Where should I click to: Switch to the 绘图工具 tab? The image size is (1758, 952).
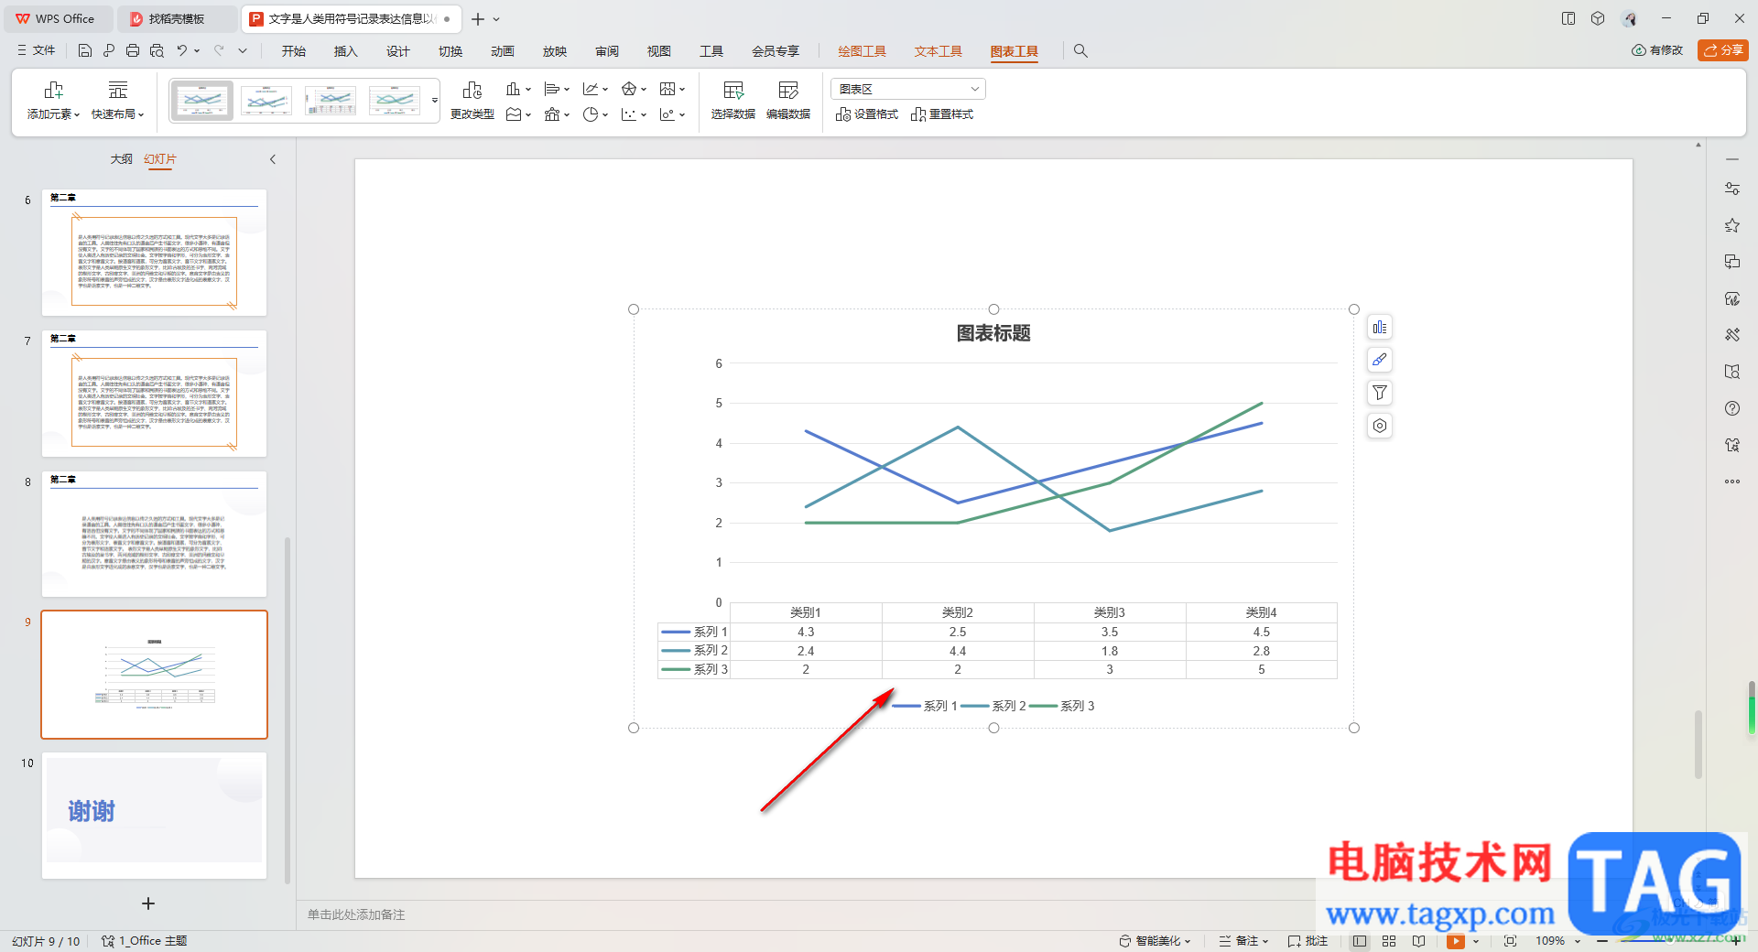coord(862,51)
